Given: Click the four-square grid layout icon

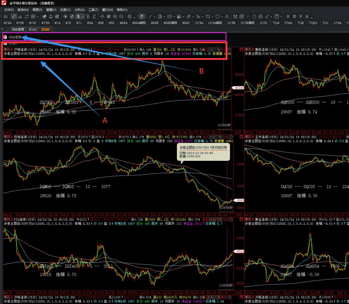Looking at the screenshot, I should pyautogui.click(x=33, y=16).
